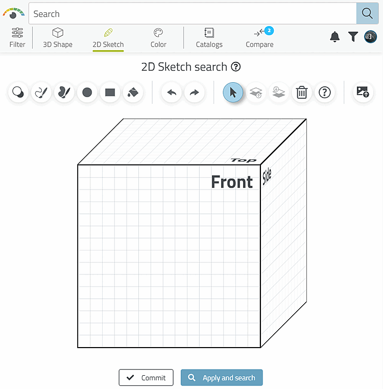Click the redo arrow
This screenshot has width=383, height=389.
point(195,93)
